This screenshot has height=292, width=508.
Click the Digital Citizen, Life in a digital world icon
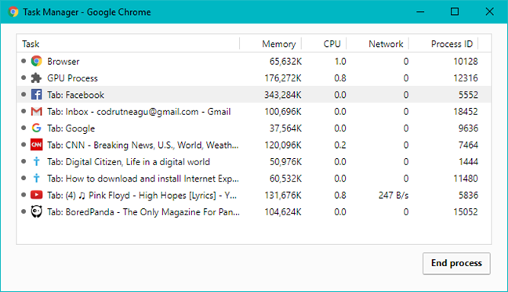click(36, 162)
